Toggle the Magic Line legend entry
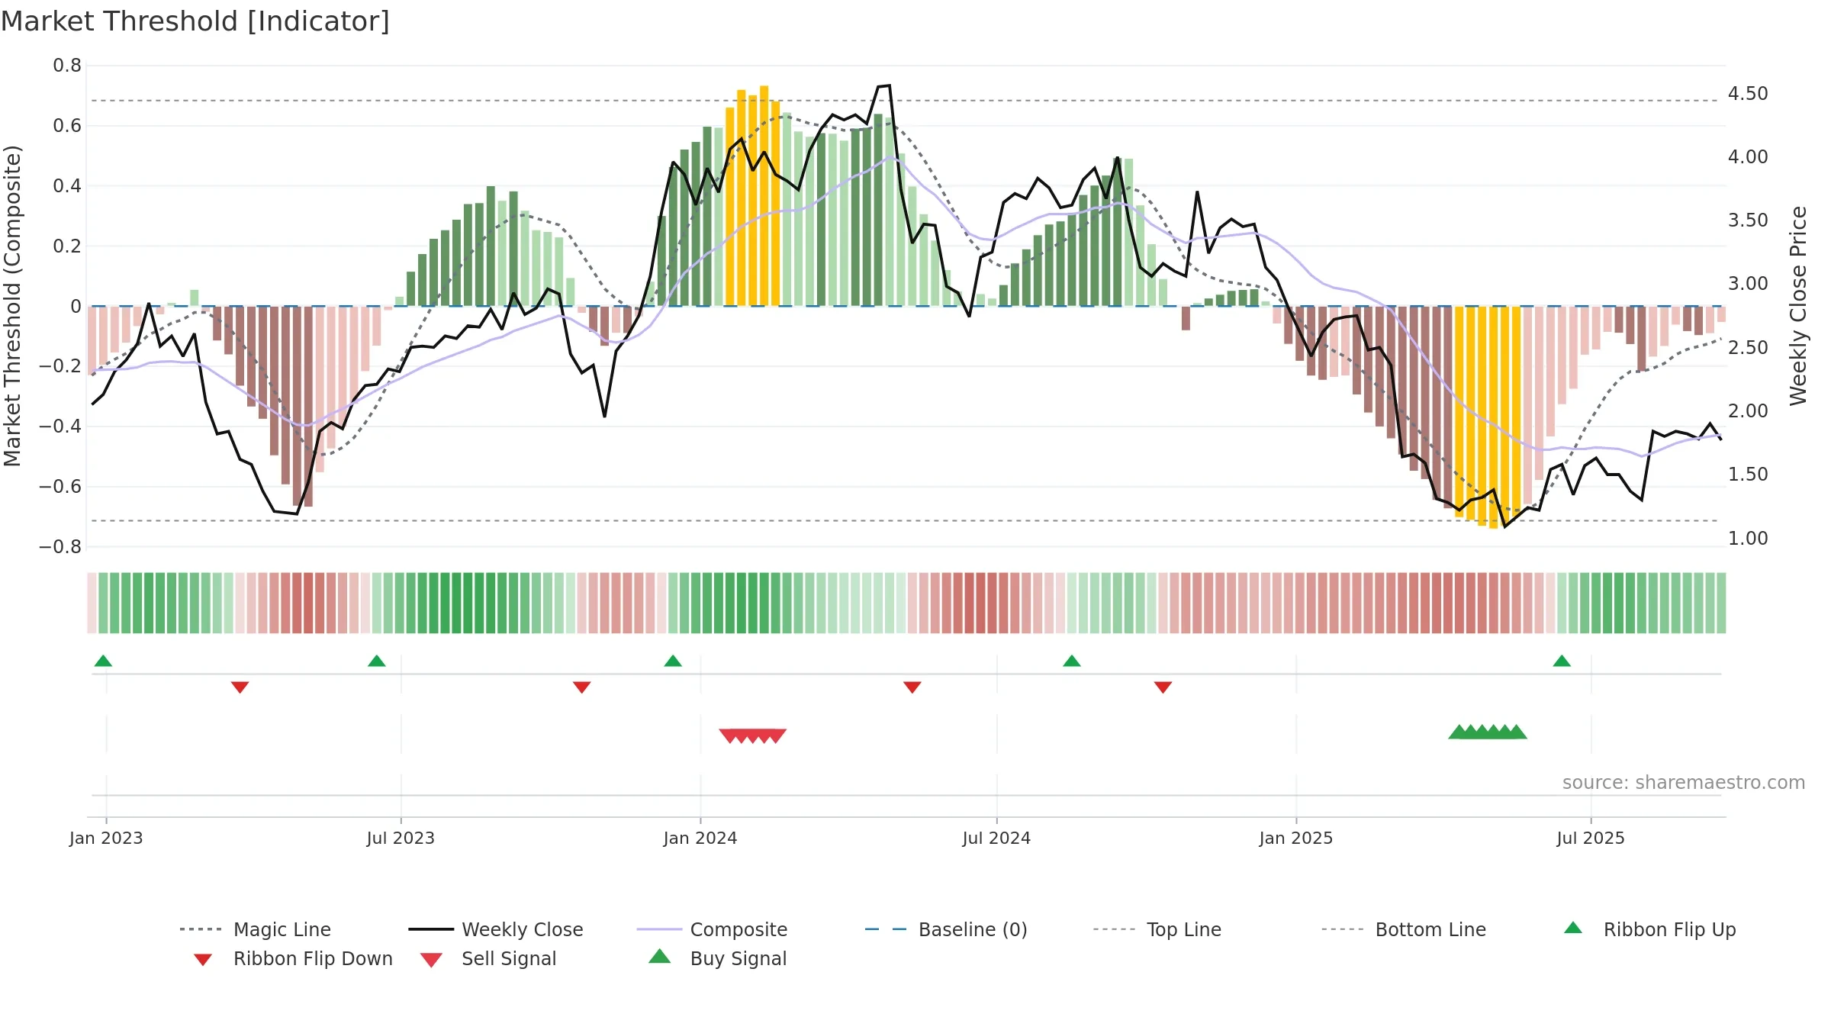Viewport: 1831px width, 1030px height. pos(256,929)
